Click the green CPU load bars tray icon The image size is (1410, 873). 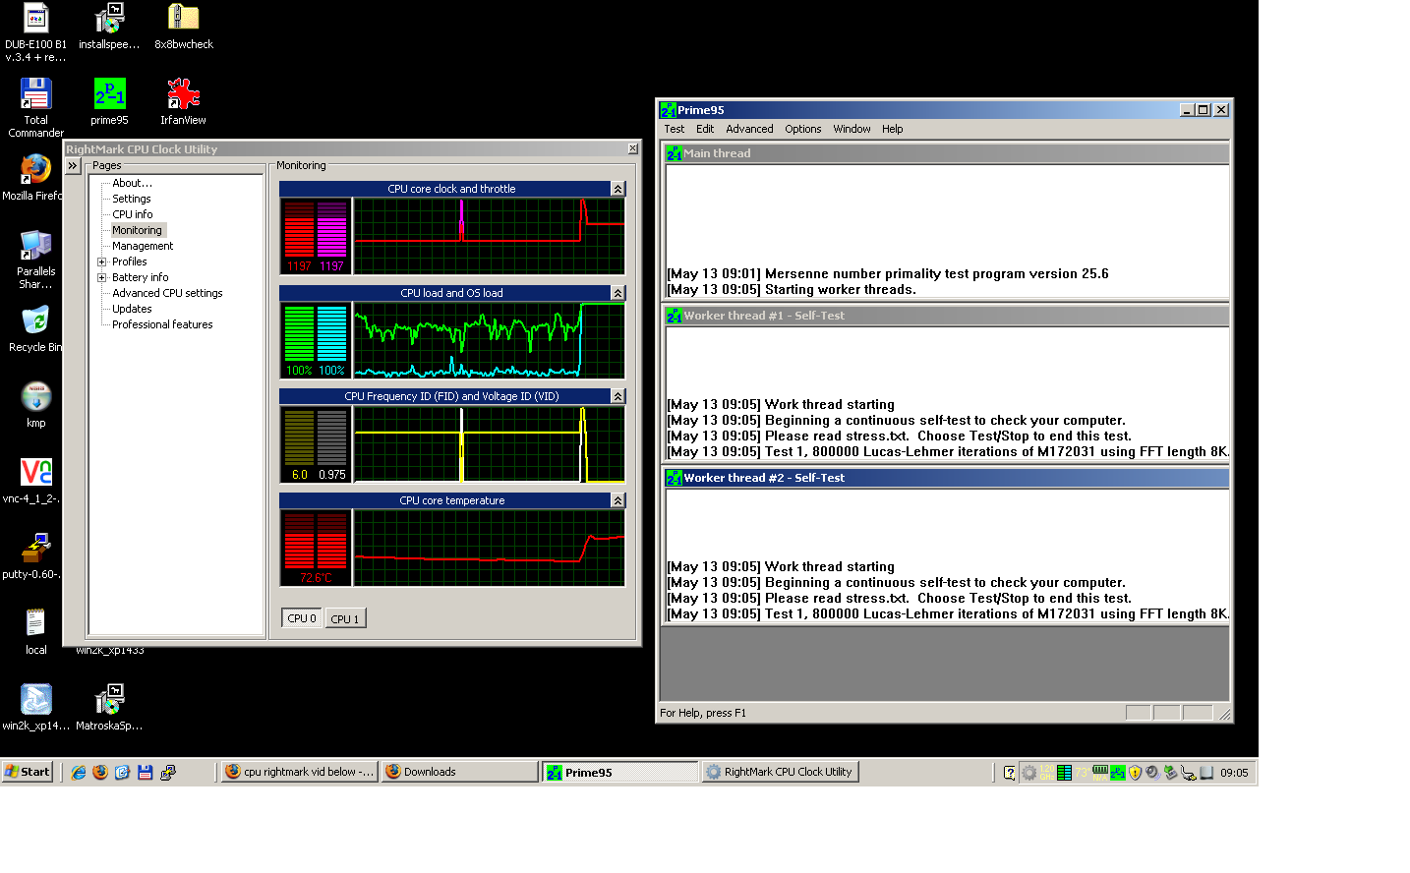1064,773
